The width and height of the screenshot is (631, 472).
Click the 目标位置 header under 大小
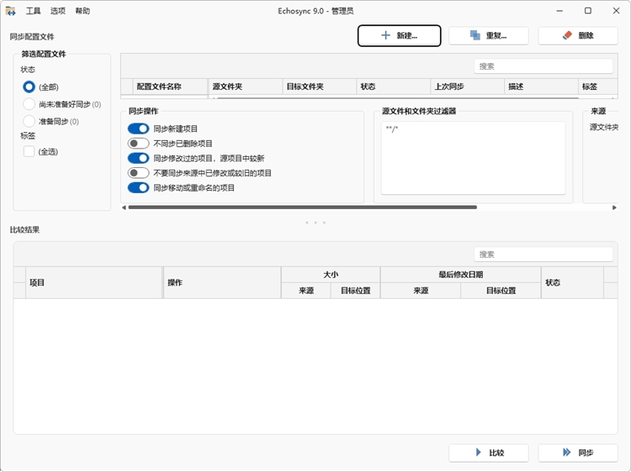355,291
